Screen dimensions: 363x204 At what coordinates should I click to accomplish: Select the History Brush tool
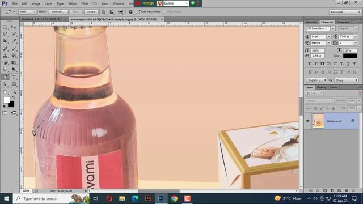(14, 56)
